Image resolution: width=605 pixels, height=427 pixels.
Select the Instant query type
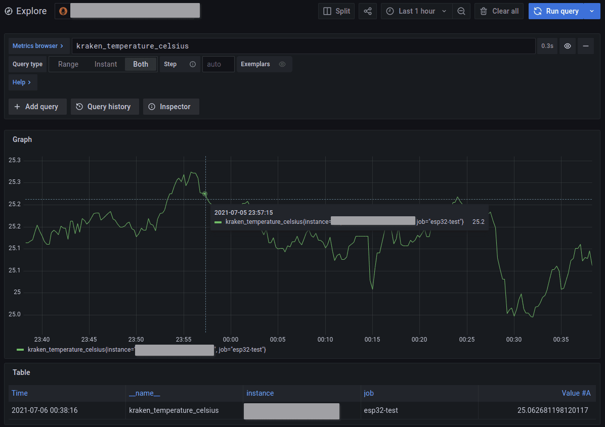[106, 64]
